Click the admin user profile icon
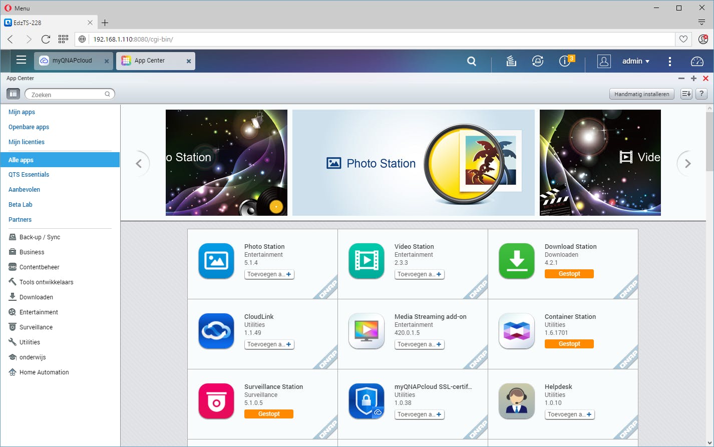The height and width of the screenshot is (447, 714). pos(604,61)
